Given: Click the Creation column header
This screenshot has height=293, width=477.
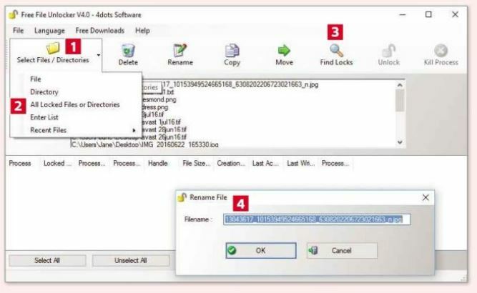Looking at the screenshot, I should (231, 163).
